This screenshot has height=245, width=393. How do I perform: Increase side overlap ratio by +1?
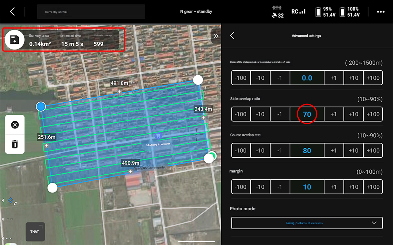pos(333,114)
